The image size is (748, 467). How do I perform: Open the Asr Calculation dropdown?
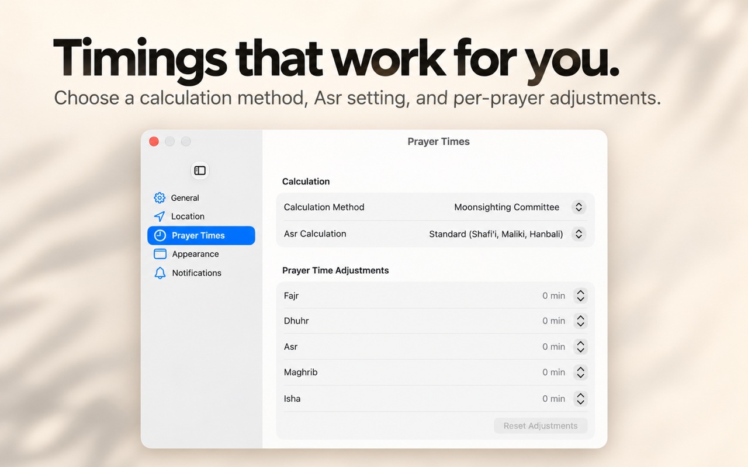coord(579,234)
